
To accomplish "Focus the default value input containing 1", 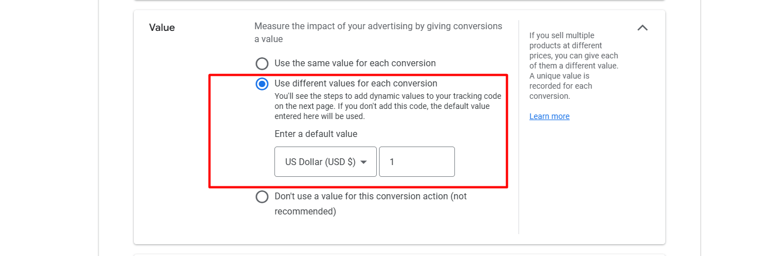I will coord(416,162).
